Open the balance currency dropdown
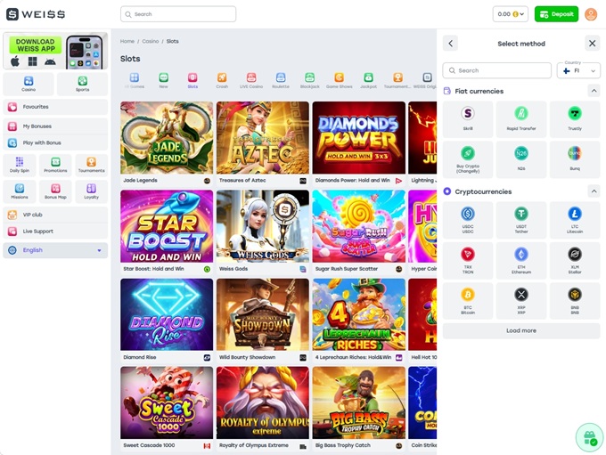 (510, 14)
